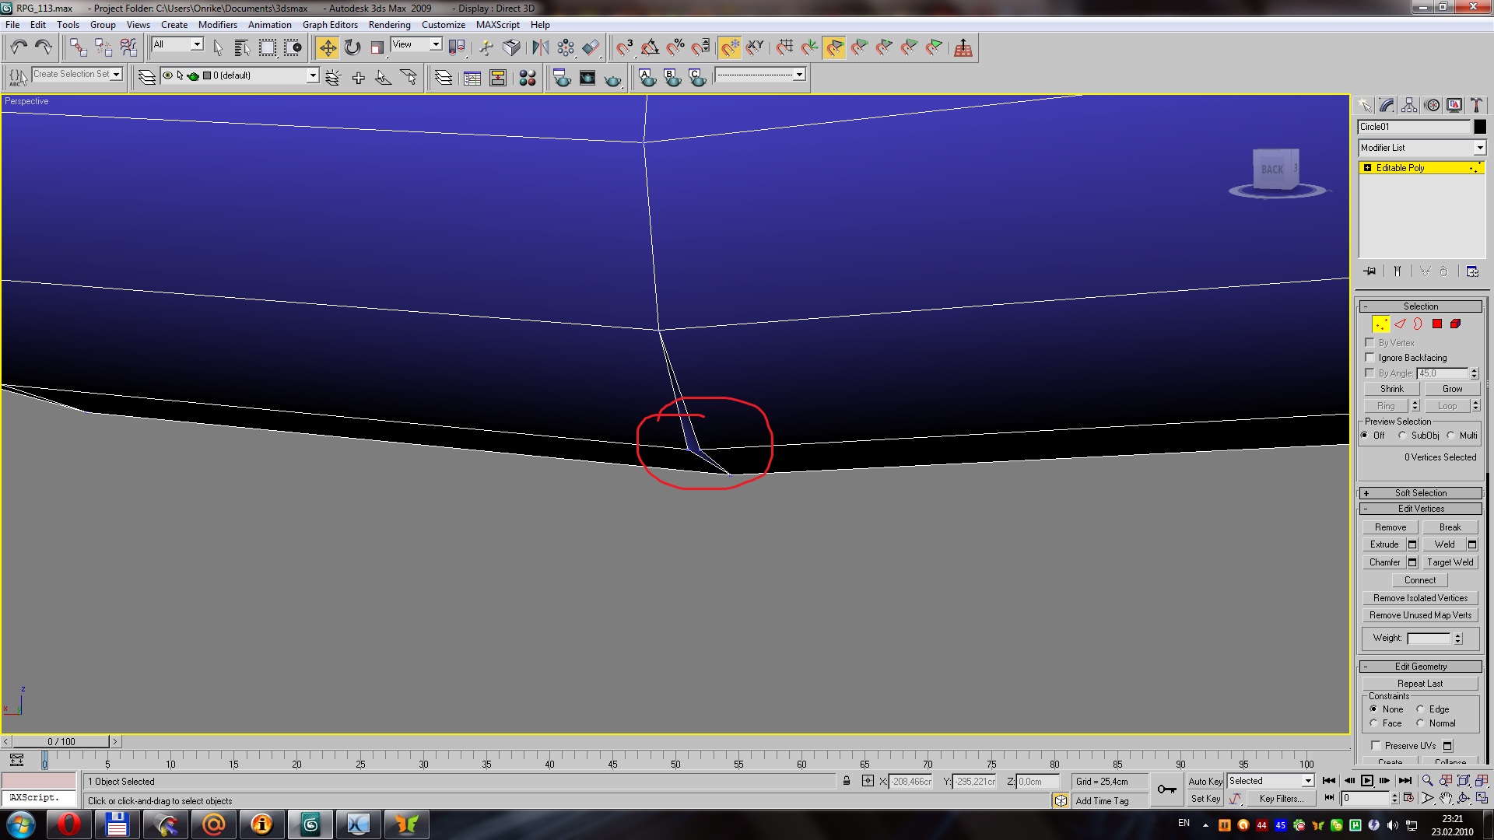
Task: Toggle the selection lock icon
Action: click(847, 781)
